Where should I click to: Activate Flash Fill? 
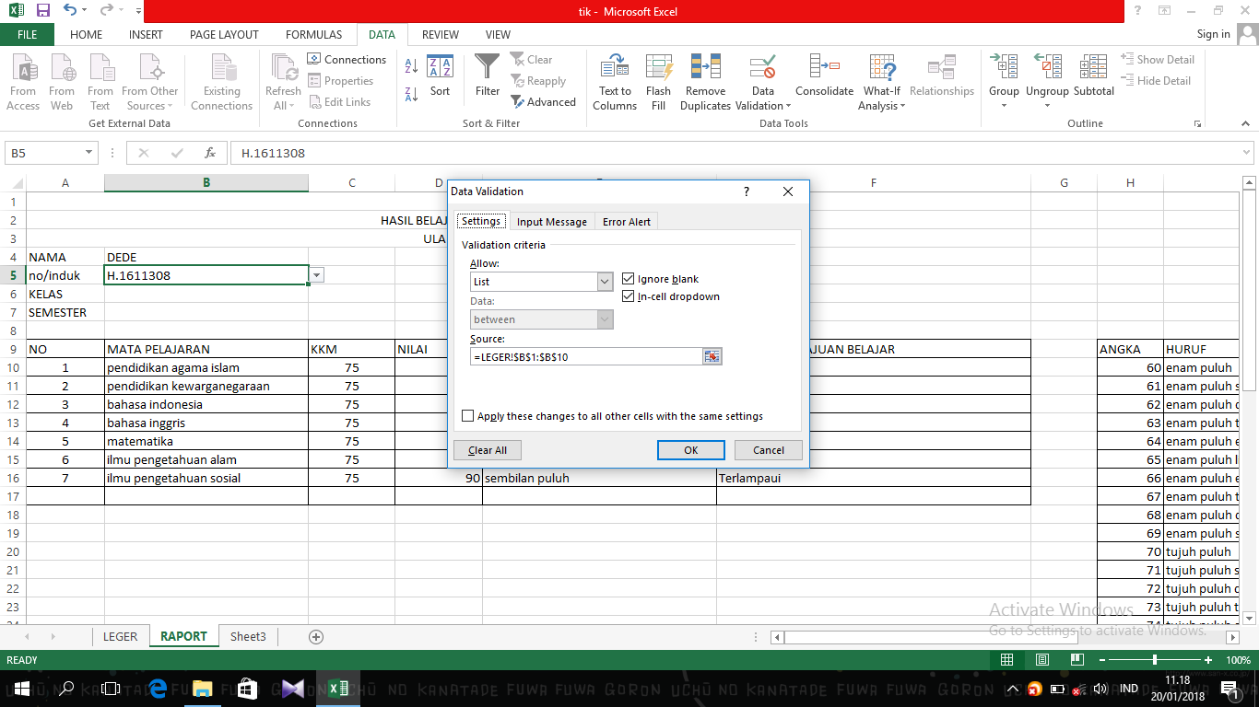[658, 81]
